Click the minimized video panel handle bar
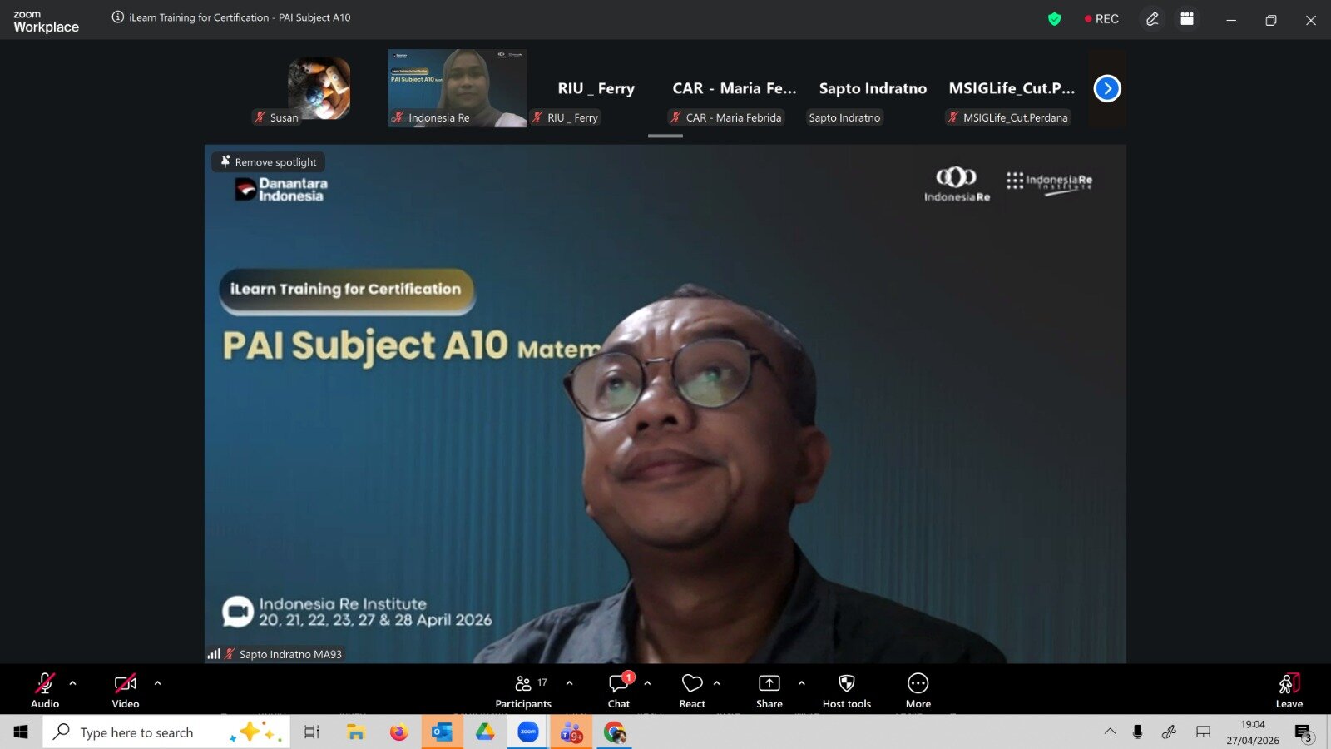Viewport: 1331px width, 749px height. 665,136
